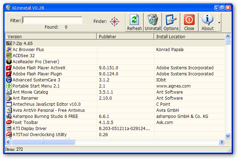Image resolution: width=238 pixels, height=159 pixels.
Task: Click the Uninstall trash bin icon
Action: coord(153,20)
